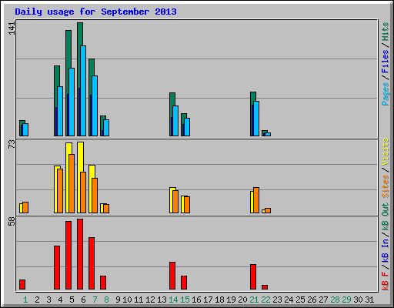394x308 pixels.
Task: Click the red kB bar for day 1
Action: pos(22,284)
